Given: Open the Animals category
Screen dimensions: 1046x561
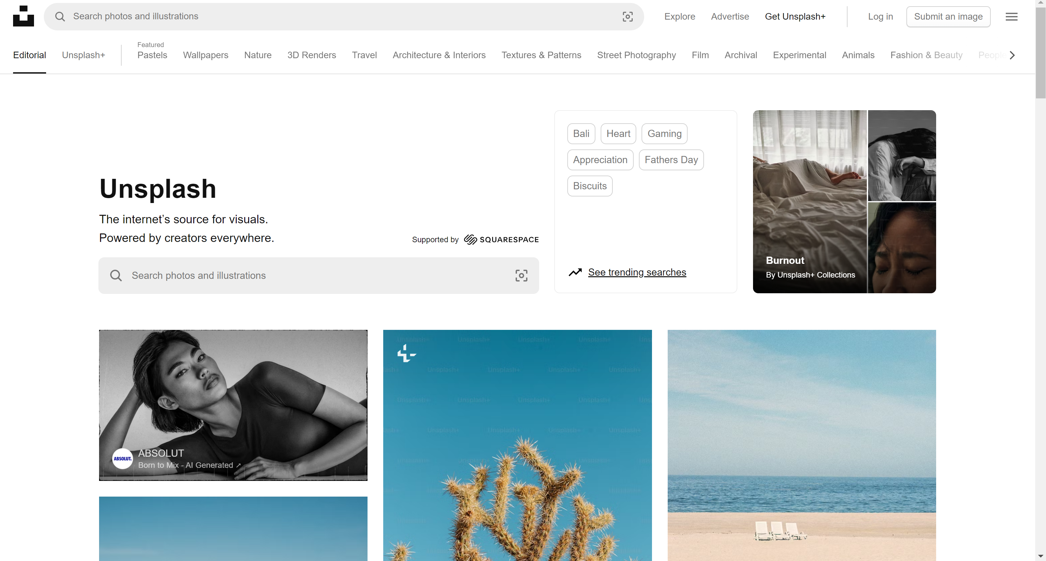Looking at the screenshot, I should coord(858,55).
